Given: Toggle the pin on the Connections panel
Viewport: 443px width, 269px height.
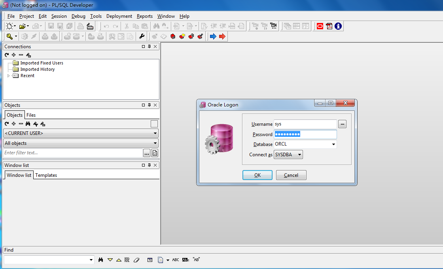Looking at the screenshot, I should (x=149, y=46).
